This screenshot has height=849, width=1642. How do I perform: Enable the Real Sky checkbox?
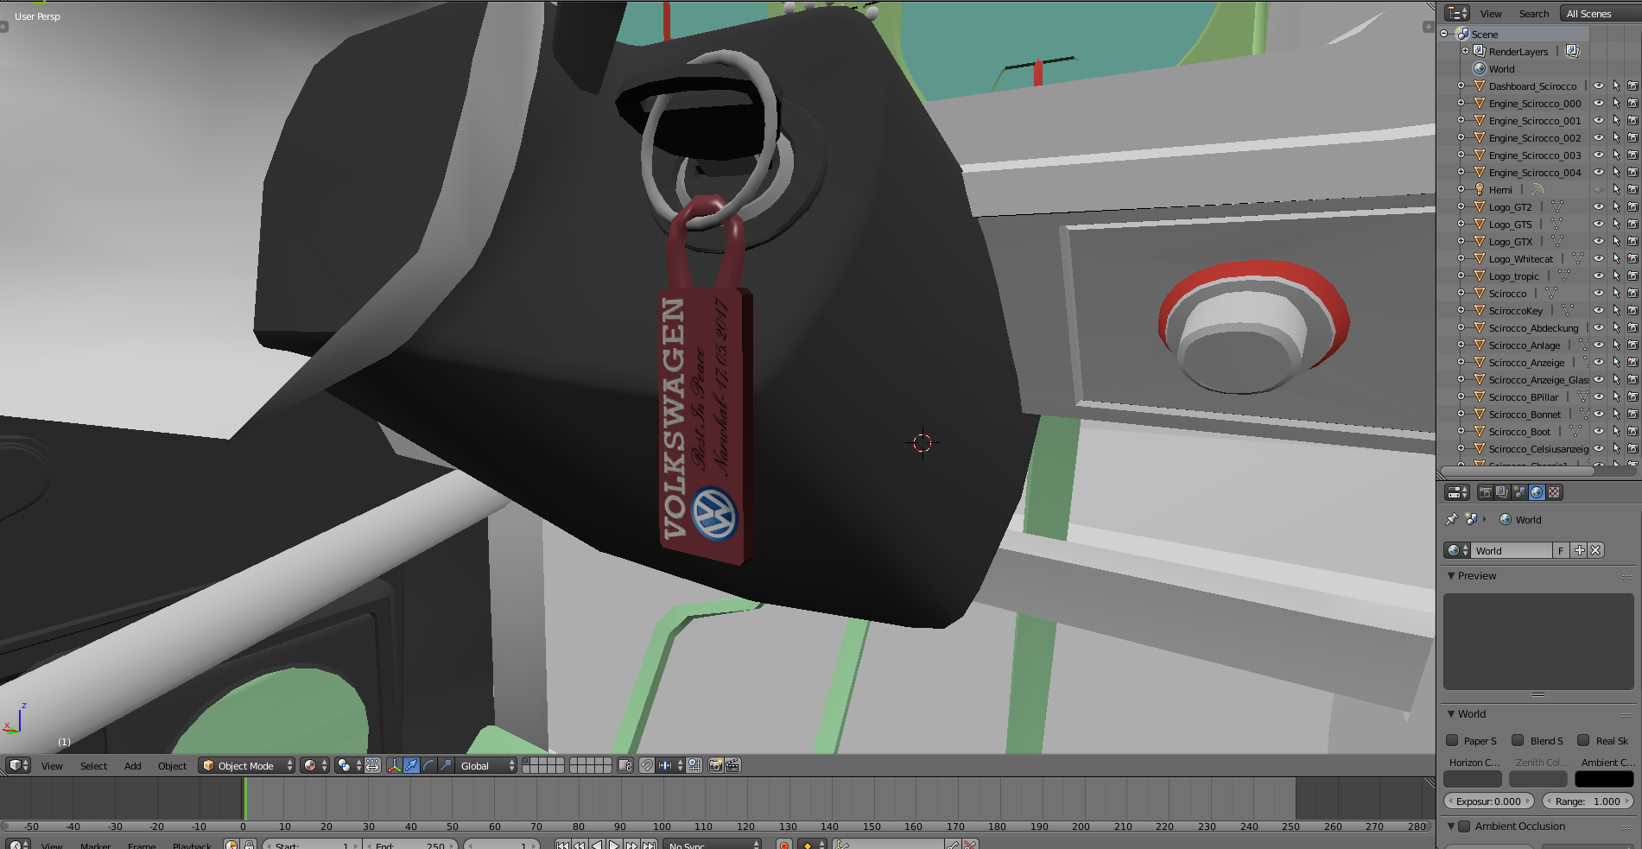click(1583, 740)
